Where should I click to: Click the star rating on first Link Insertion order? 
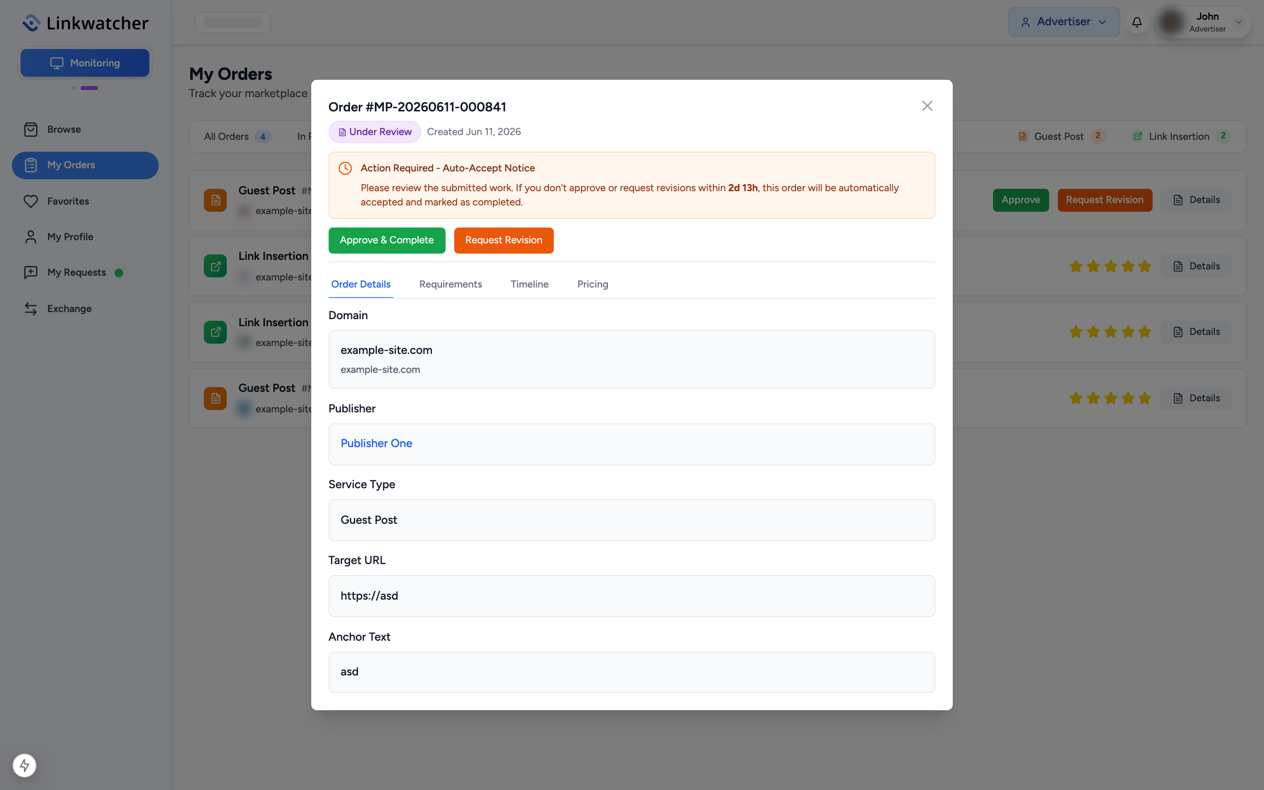tap(1110, 267)
